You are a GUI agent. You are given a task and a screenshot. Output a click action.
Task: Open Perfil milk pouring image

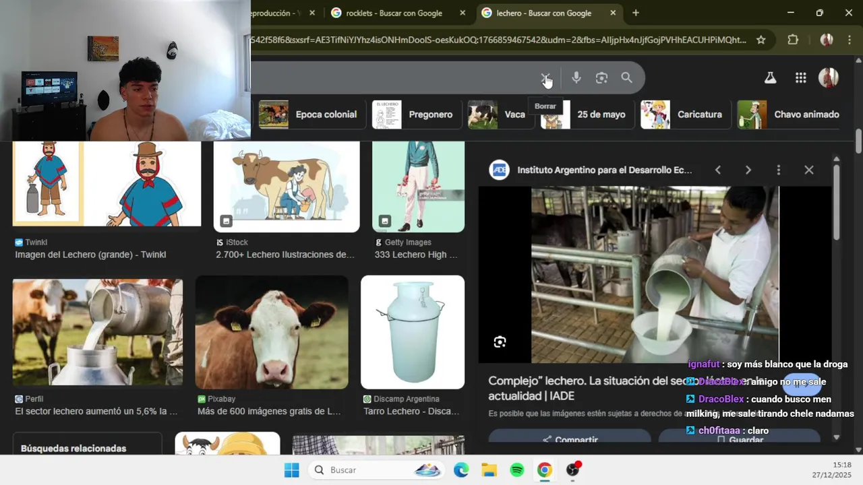[97, 332]
